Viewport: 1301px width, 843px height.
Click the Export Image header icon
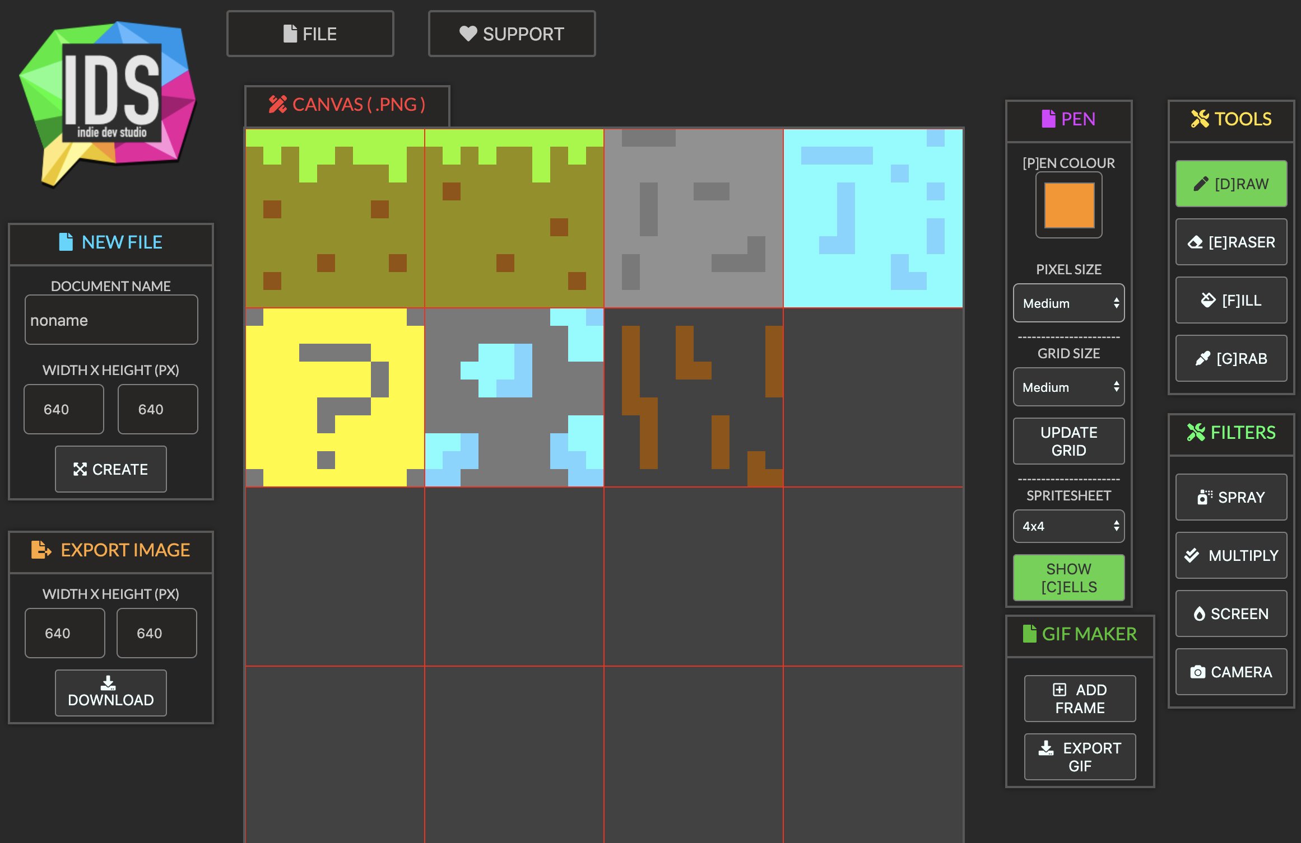[41, 550]
